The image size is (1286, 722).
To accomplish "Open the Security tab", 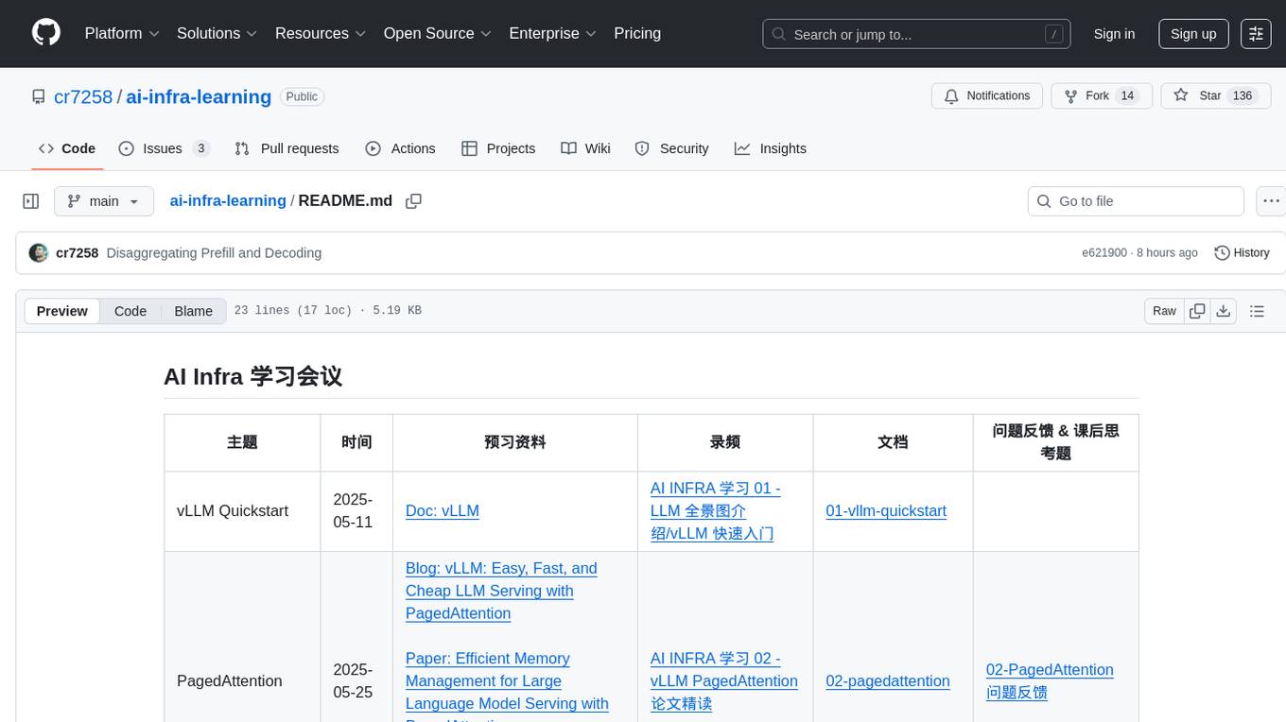I will 671,148.
